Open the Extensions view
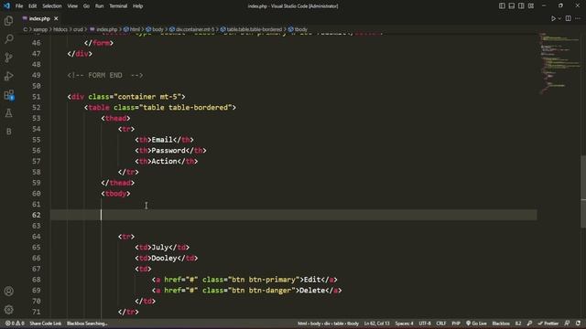This screenshot has width=586, height=329. tap(8, 95)
